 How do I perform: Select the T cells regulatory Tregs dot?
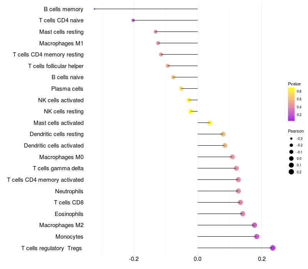[273, 248]
